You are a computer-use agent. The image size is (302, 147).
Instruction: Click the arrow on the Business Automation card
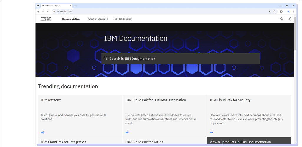click(x=127, y=132)
